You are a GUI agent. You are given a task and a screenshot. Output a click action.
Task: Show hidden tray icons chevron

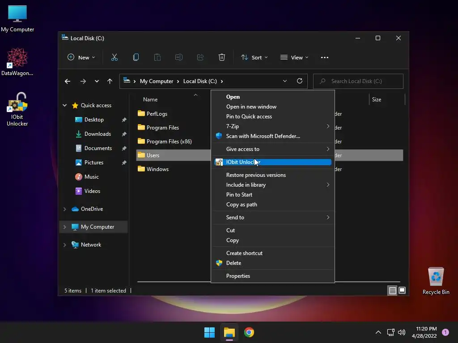click(378, 332)
